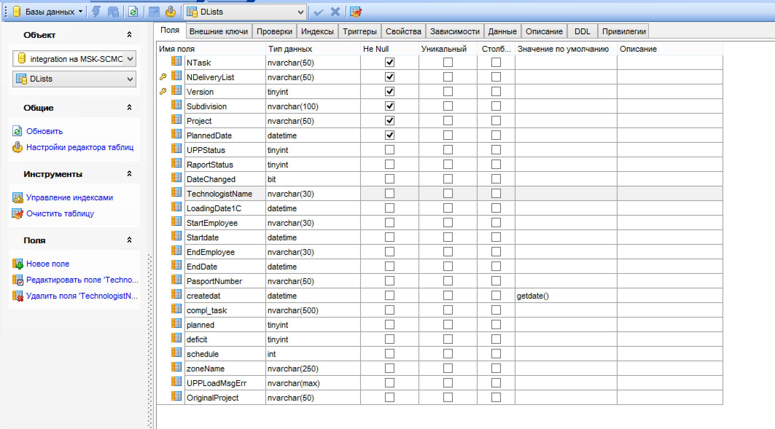This screenshot has width=775, height=429.
Task: Uncheck Not Null for NTask field
Action: pos(389,62)
